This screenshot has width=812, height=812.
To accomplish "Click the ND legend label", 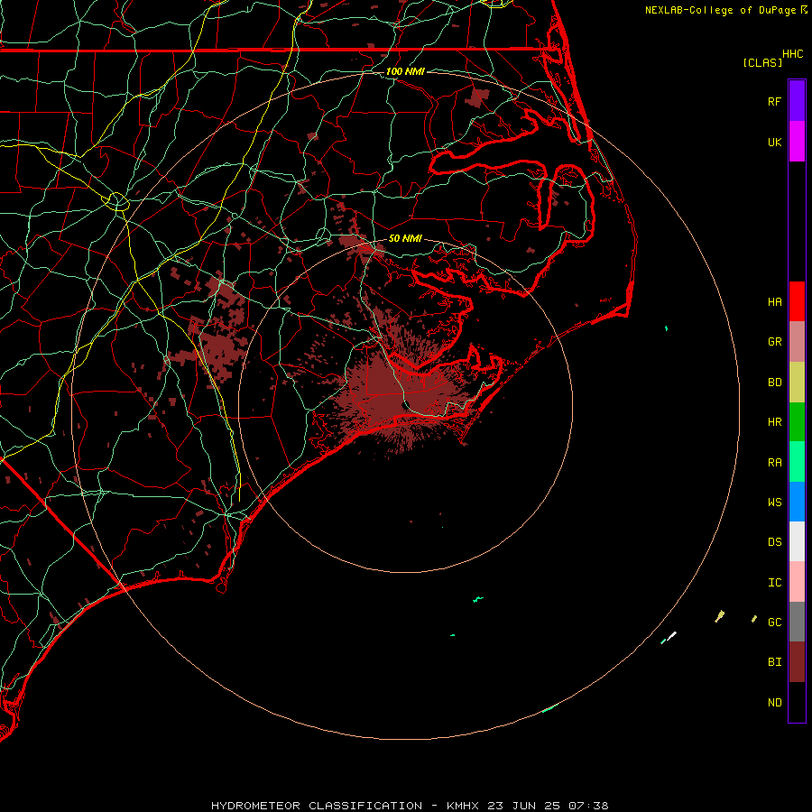I will tap(775, 703).
